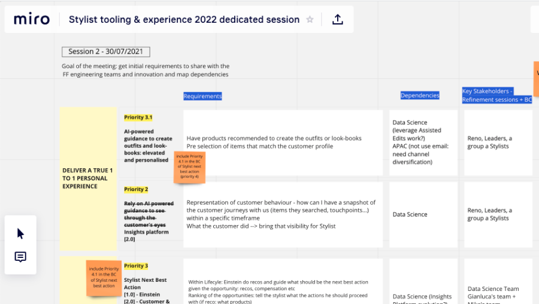Select the "Representation of customer behaviour" cell
Image resolution: width=539 pixels, height=304 pixels.
click(x=283, y=214)
